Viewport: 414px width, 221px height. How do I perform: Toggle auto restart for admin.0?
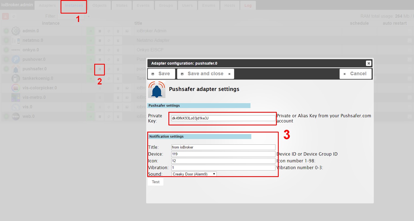pos(409,31)
